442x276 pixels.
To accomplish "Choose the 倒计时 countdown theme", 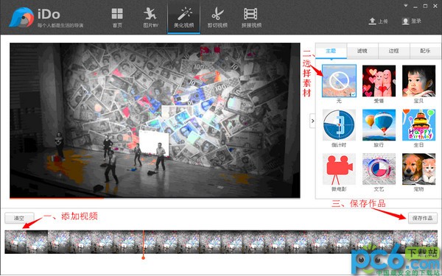I will (339, 125).
